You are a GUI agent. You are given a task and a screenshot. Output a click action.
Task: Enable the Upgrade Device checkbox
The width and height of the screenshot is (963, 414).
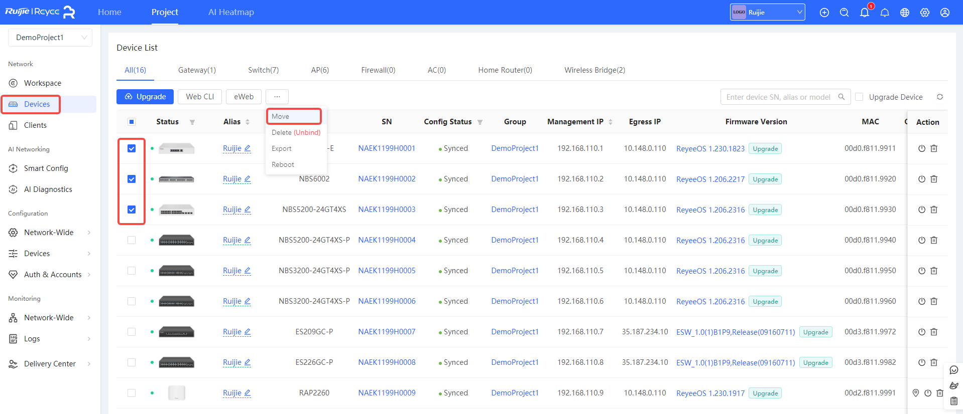pos(859,97)
